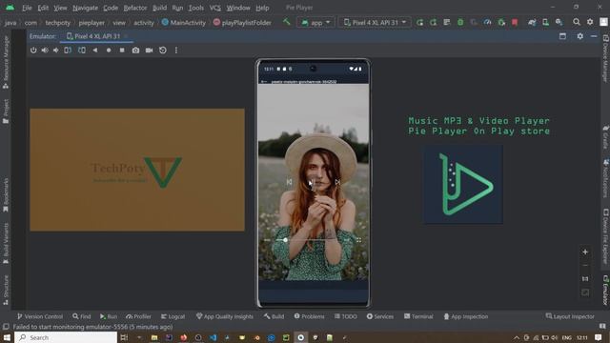Open the VCS menu
Screen dimensions: 610x343
[214, 8]
